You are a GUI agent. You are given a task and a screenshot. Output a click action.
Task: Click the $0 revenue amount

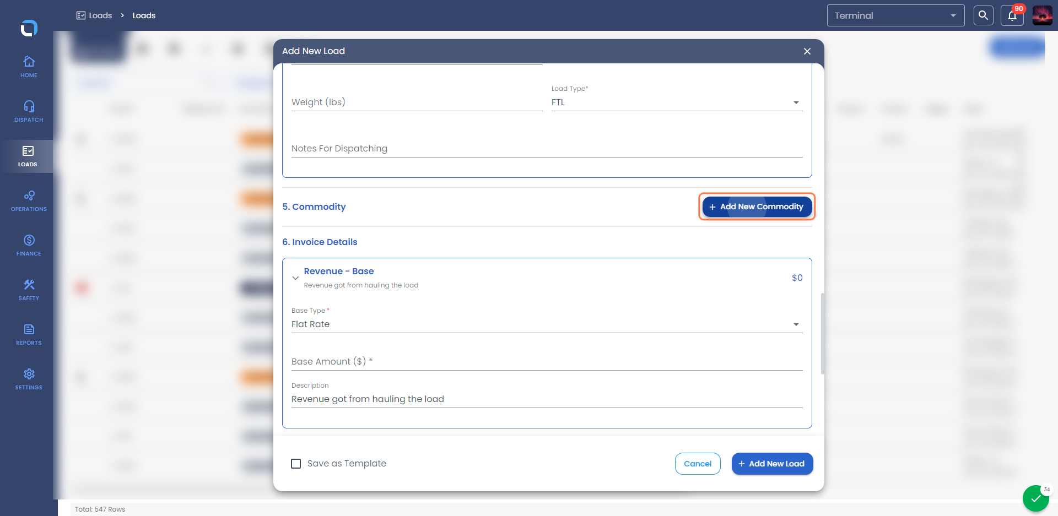coord(797,278)
